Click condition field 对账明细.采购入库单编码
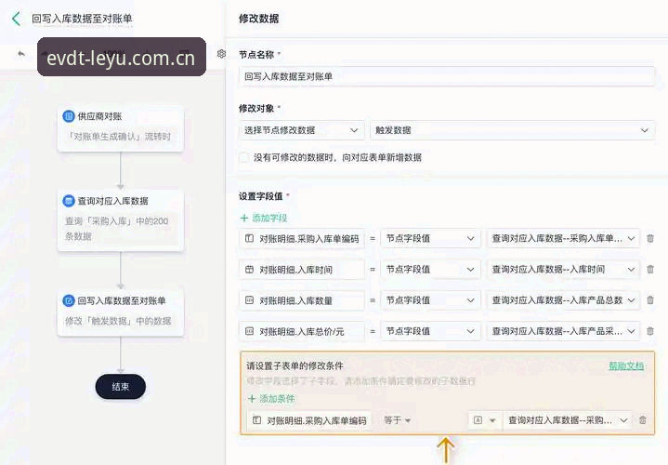This screenshot has width=668, height=465. click(x=309, y=420)
